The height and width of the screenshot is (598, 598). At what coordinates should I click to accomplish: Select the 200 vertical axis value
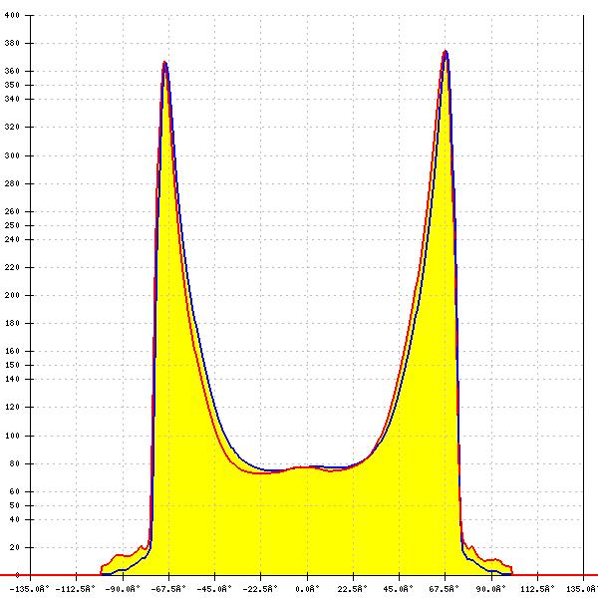[x=12, y=295]
